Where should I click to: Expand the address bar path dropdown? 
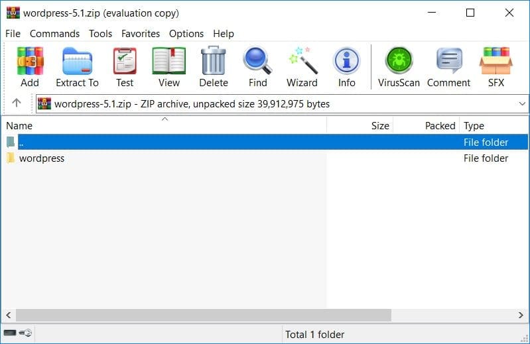(522, 103)
